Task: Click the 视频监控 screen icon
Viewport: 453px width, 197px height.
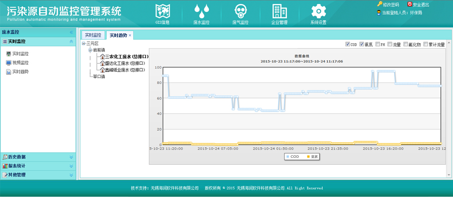Action: 9,63
